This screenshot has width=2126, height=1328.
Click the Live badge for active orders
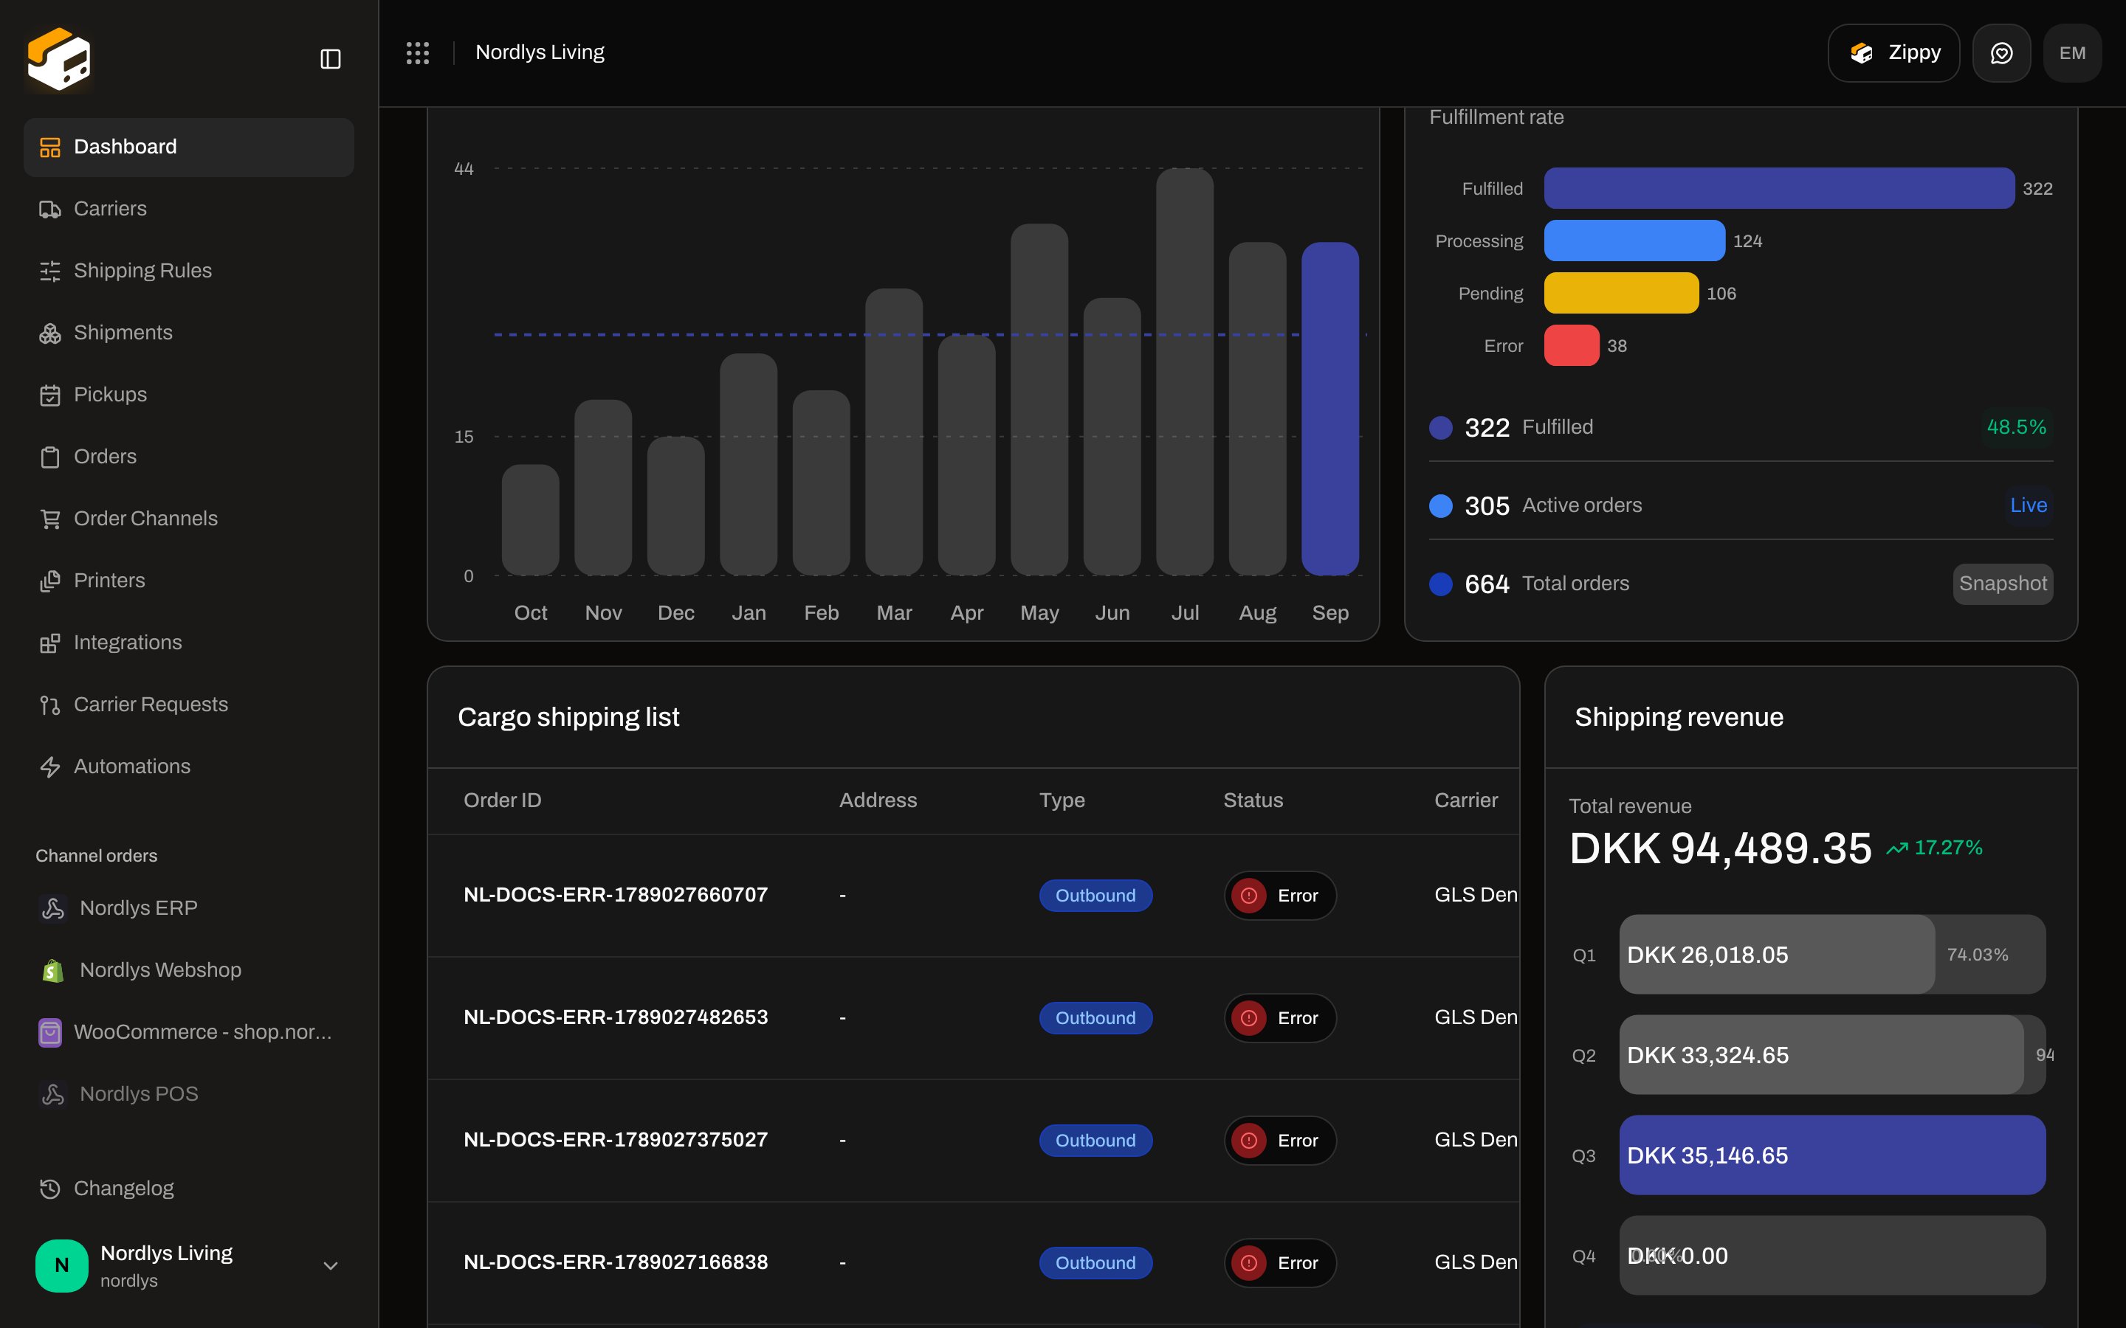click(x=2029, y=505)
